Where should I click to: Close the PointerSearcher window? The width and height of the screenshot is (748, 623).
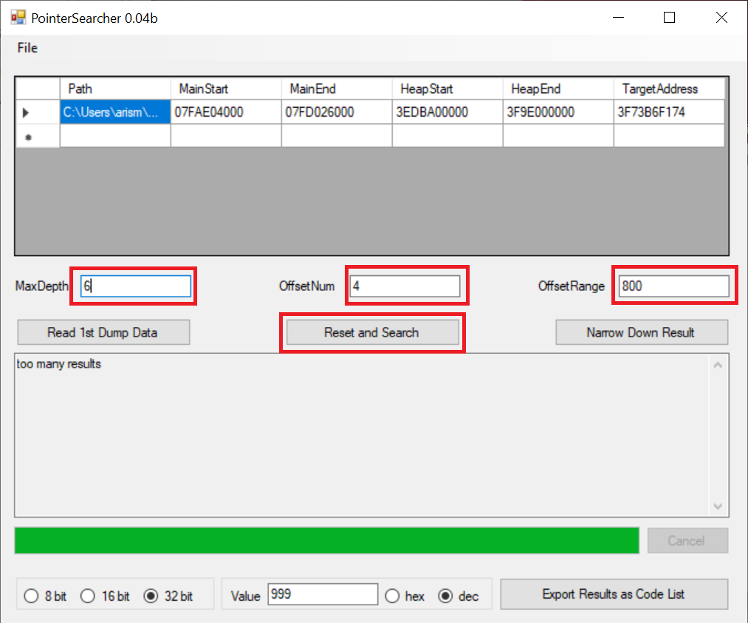click(721, 18)
